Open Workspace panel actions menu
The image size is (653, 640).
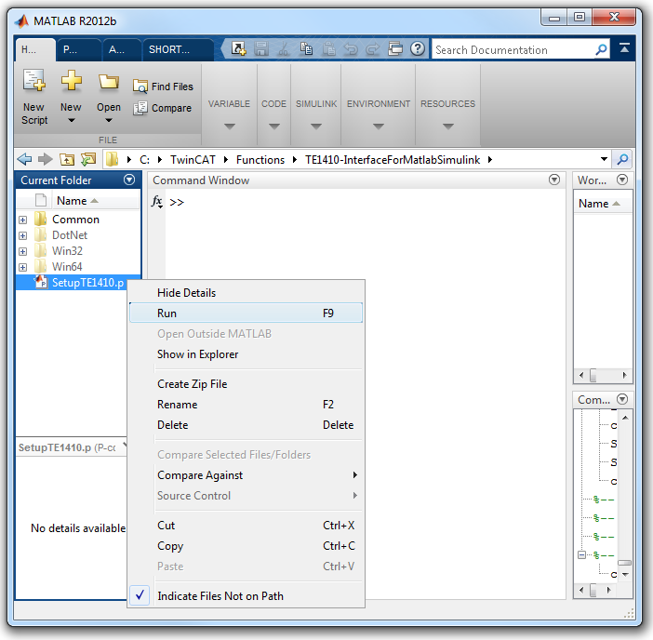tap(622, 180)
